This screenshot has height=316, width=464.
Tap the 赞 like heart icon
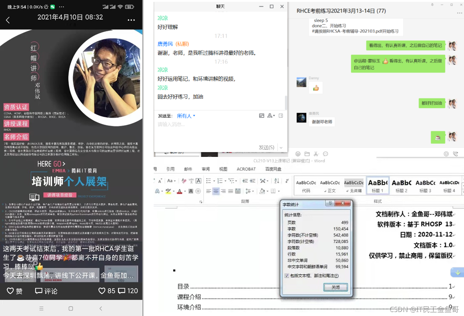pyautogui.click(x=10, y=291)
